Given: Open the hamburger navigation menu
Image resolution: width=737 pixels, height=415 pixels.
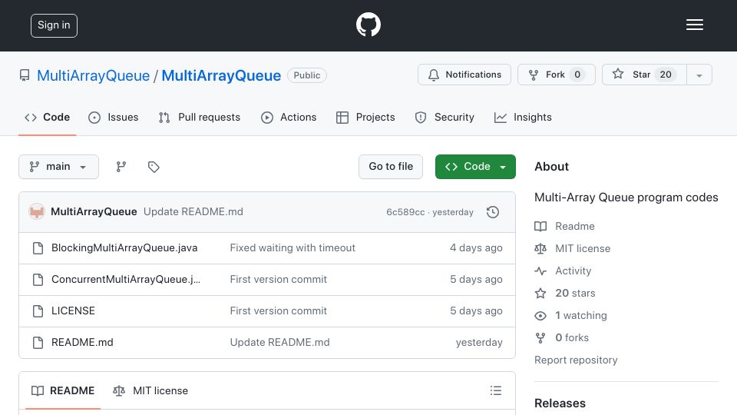Looking at the screenshot, I should pos(694,25).
